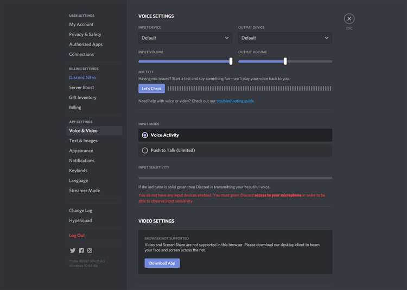Select Push to Talk (Limited) mode
The image size is (407, 290).
[x=235, y=150]
